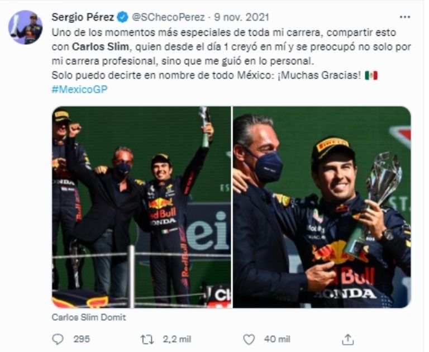Click the 295 replies count
429x352 pixels.
click(x=81, y=339)
